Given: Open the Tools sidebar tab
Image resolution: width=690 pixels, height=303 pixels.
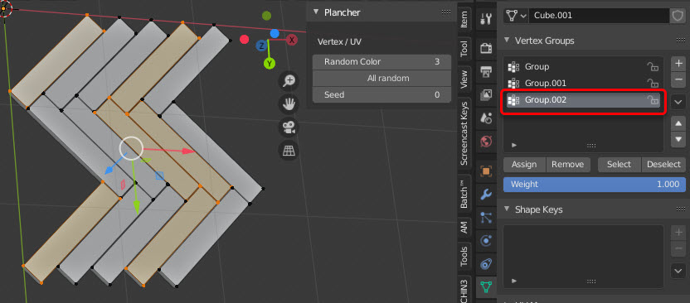Looking at the screenshot, I should 464,257.
